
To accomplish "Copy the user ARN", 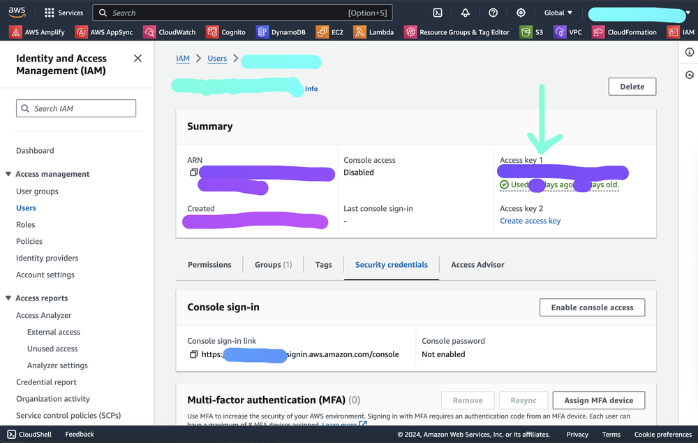I will (x=193, y=172).
